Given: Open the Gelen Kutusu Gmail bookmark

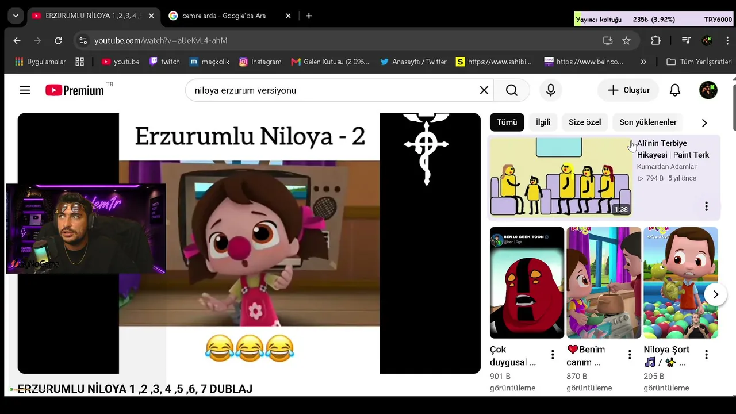Looking at the screenshot, I should 330,62.
